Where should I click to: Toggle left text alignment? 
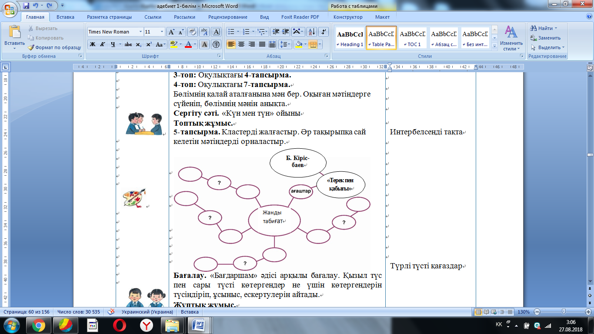(x=230, y=44)
